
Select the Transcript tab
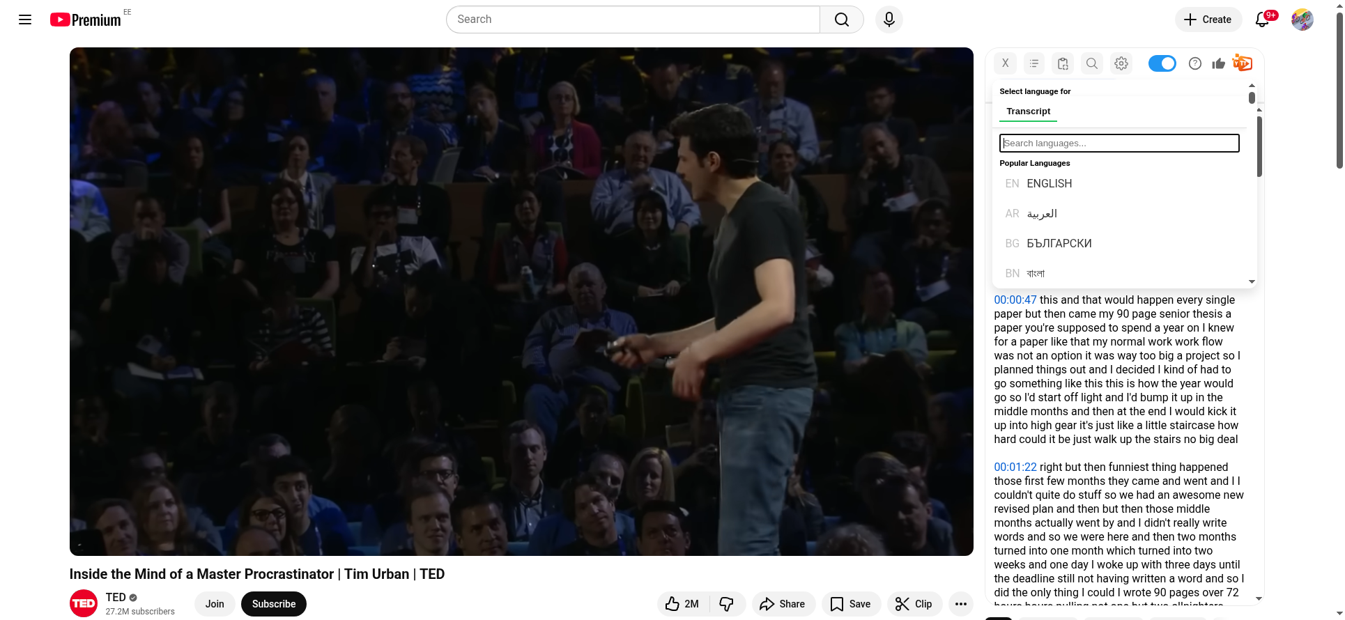1028,111
